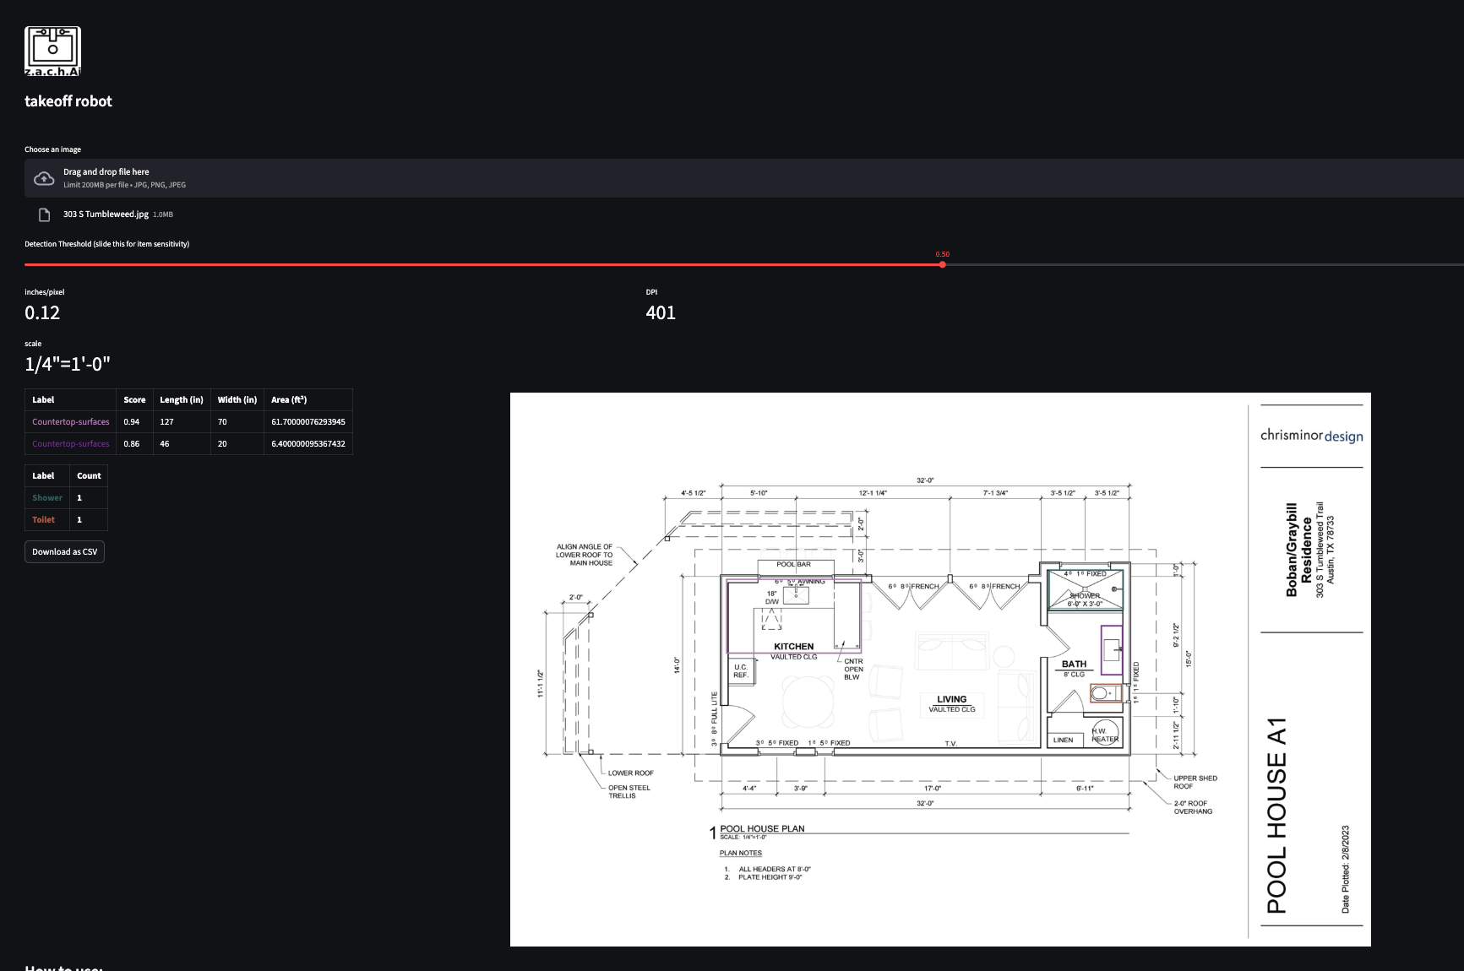1464x971 pixels.
Task: Click the cloud upload icon in the file uploader
Action: click(x=43, y=177)
